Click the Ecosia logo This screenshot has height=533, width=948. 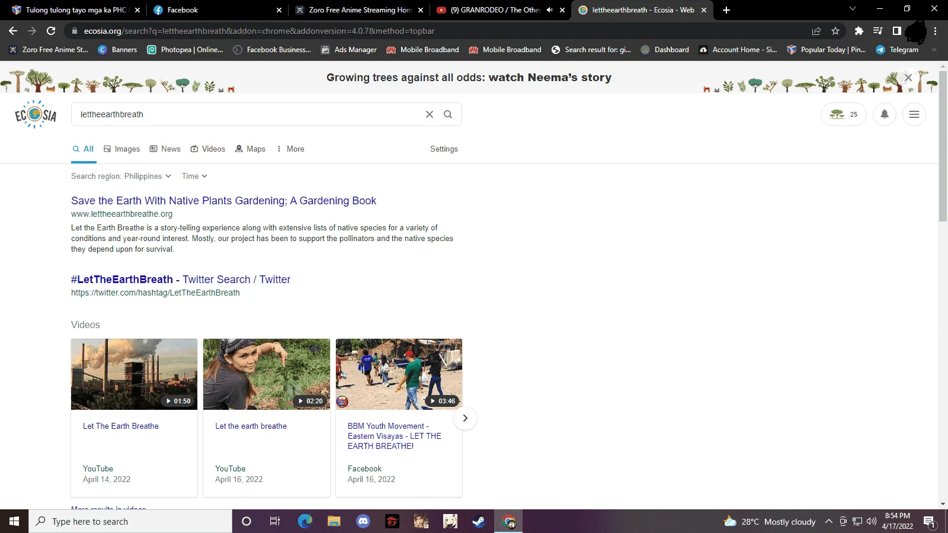(36, 114)
